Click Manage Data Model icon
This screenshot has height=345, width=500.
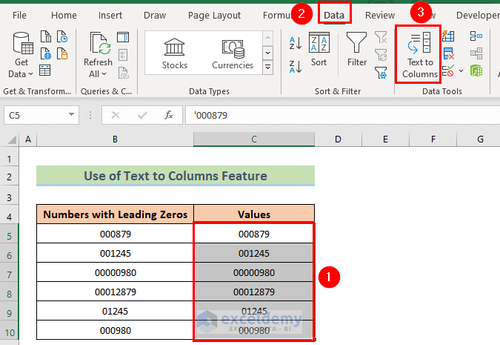click(x=476, y=70)
